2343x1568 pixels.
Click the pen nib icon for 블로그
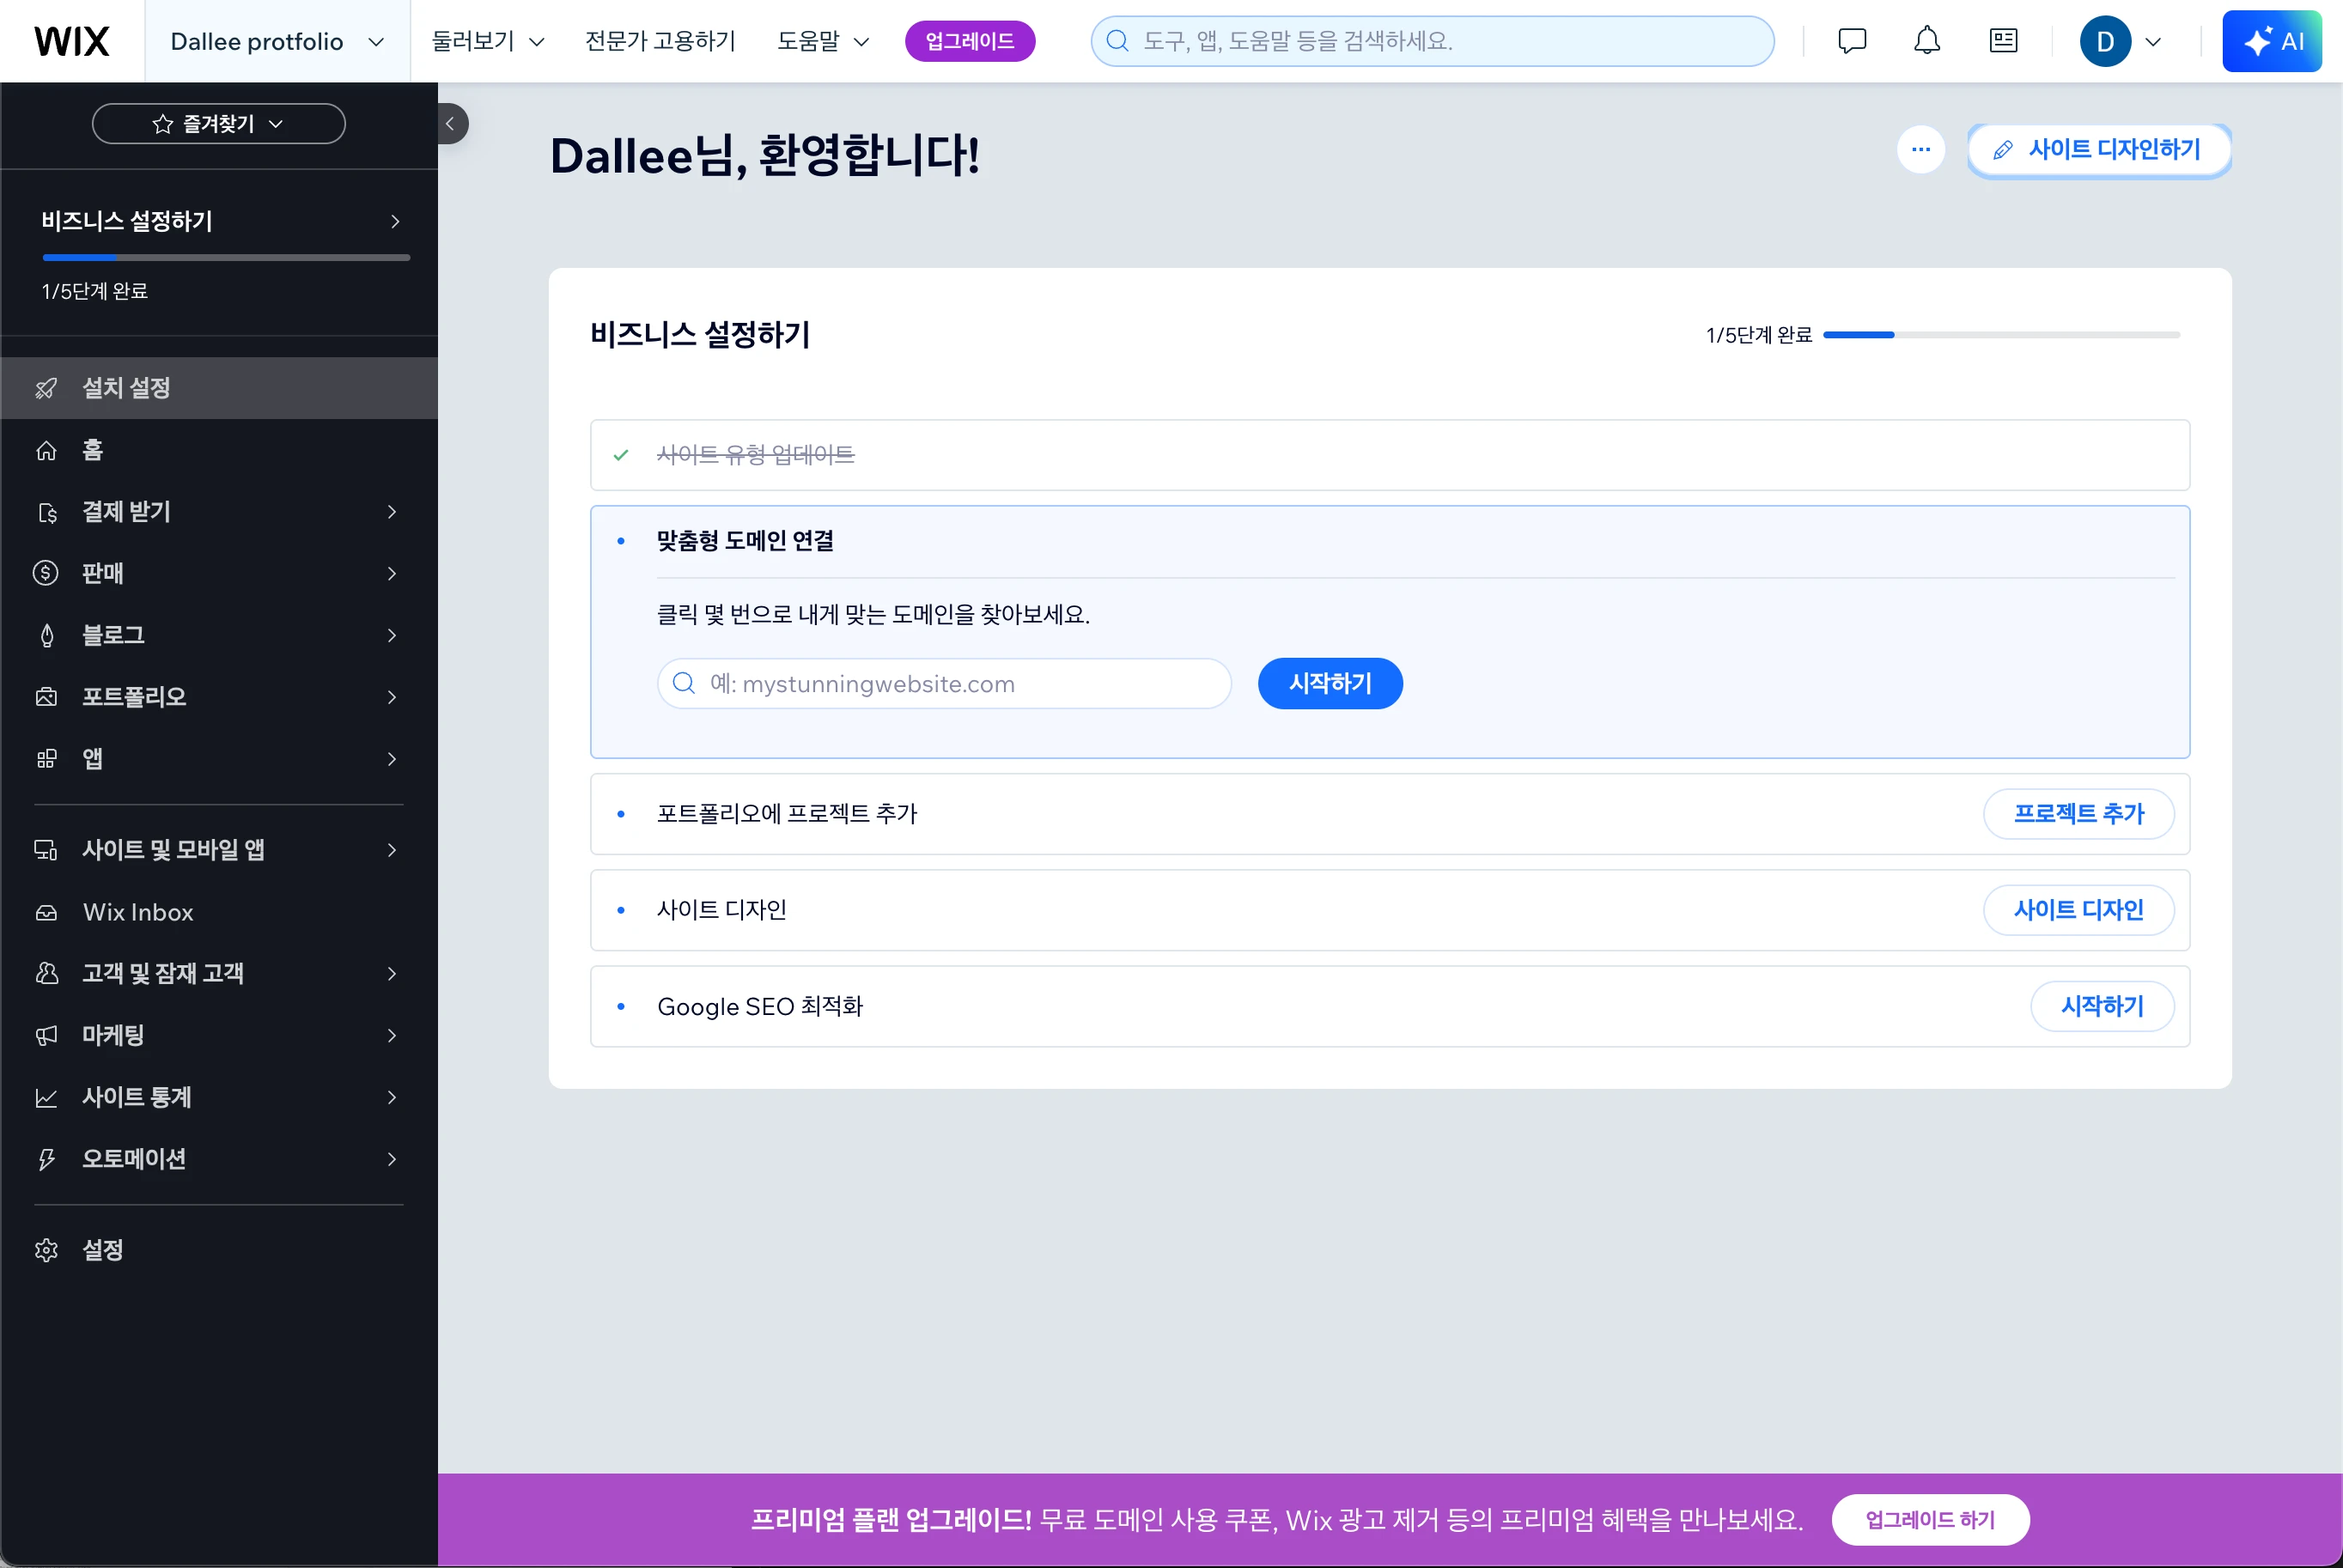(x=46, y=635)
